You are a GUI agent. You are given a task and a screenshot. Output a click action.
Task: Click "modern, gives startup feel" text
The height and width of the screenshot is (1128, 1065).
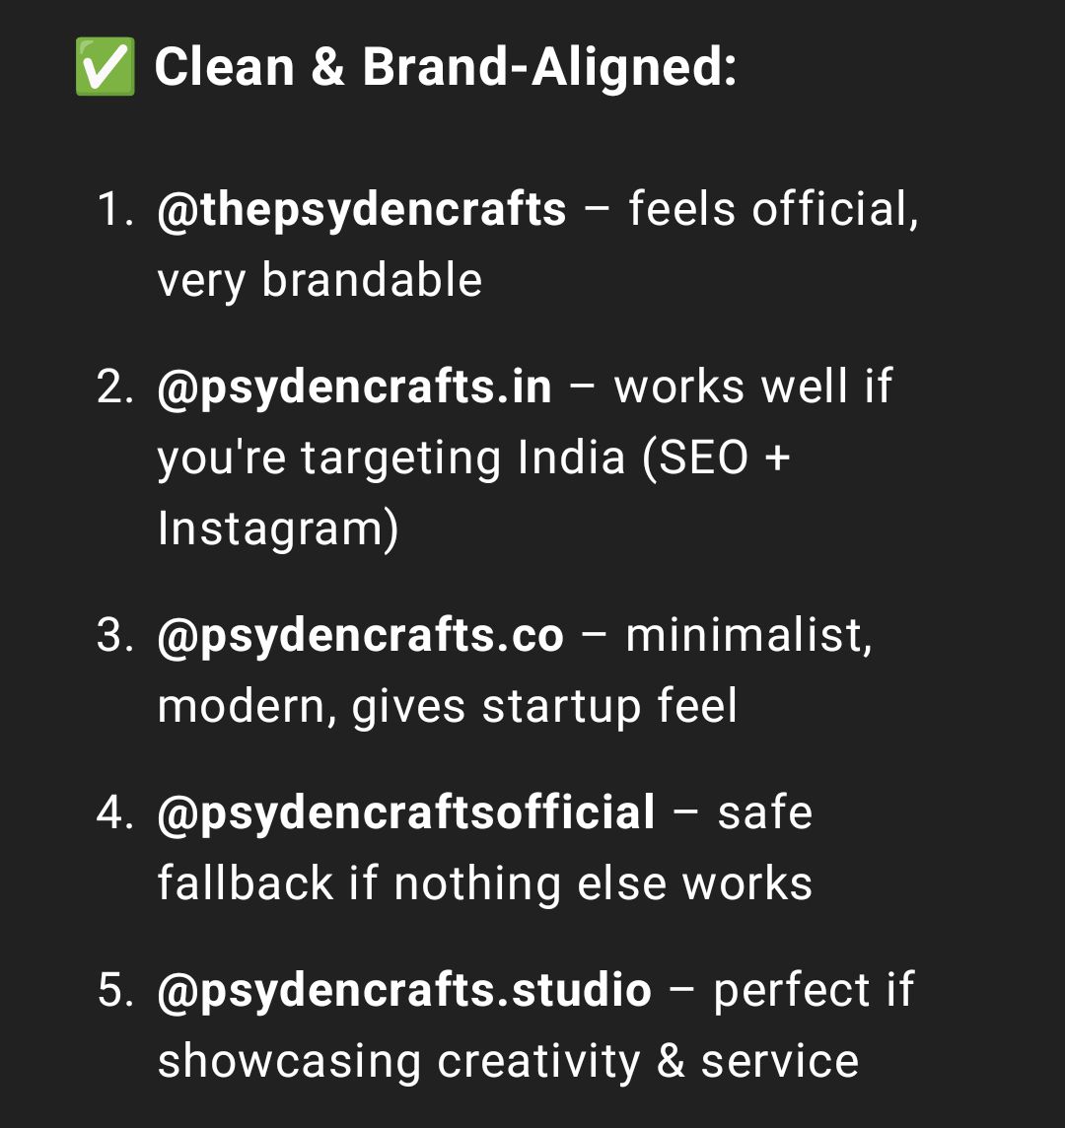click(448, 706)
